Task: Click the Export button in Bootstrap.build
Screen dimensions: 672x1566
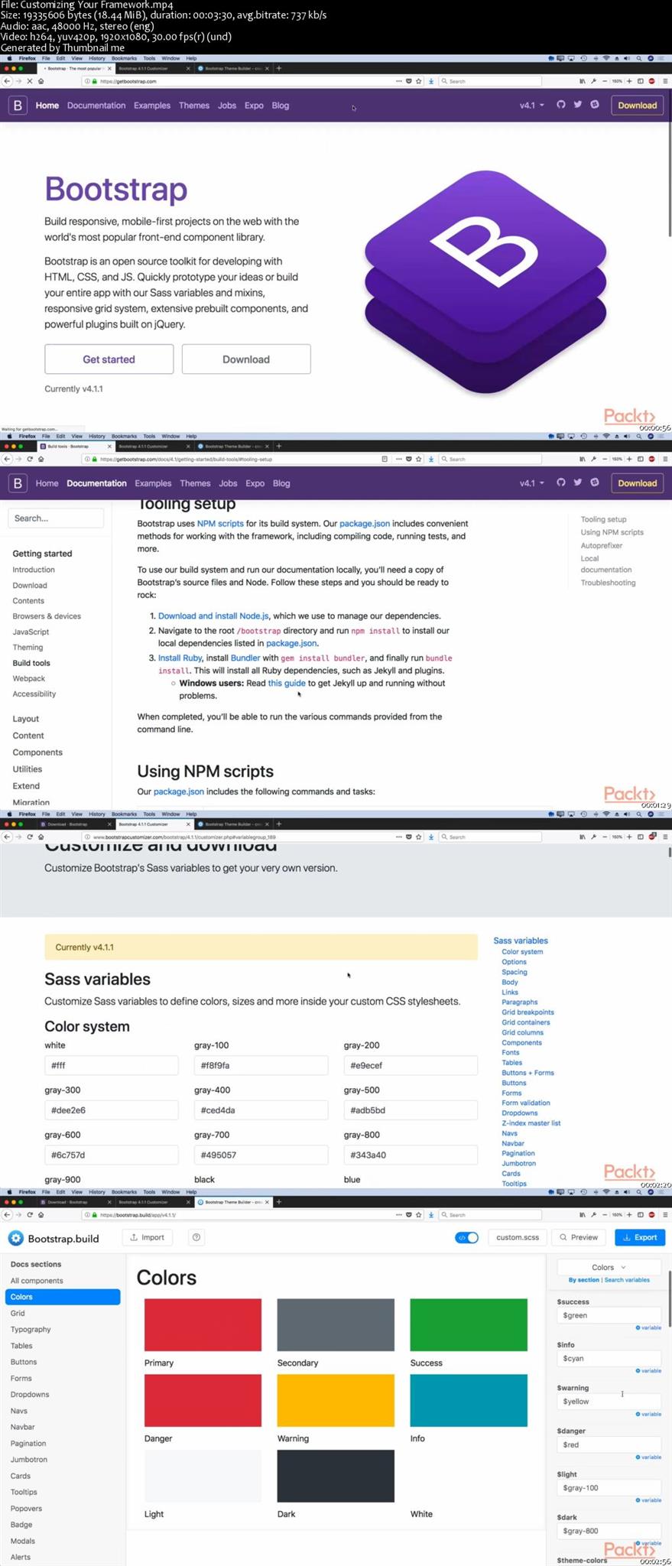Action: pos(641,1237)
